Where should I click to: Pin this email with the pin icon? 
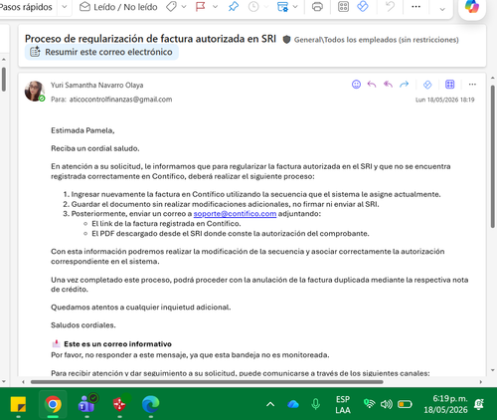(234, 7)
